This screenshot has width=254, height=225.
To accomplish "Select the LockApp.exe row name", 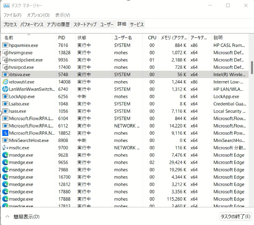I will click(x=22, y=97).
